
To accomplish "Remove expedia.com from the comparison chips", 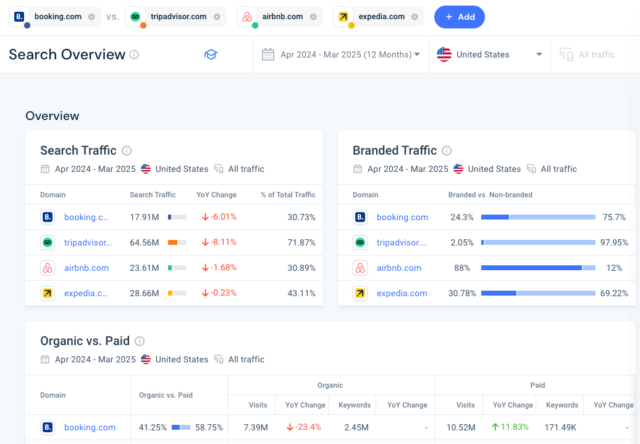I will pyautogui.click(x=415, y=17).
